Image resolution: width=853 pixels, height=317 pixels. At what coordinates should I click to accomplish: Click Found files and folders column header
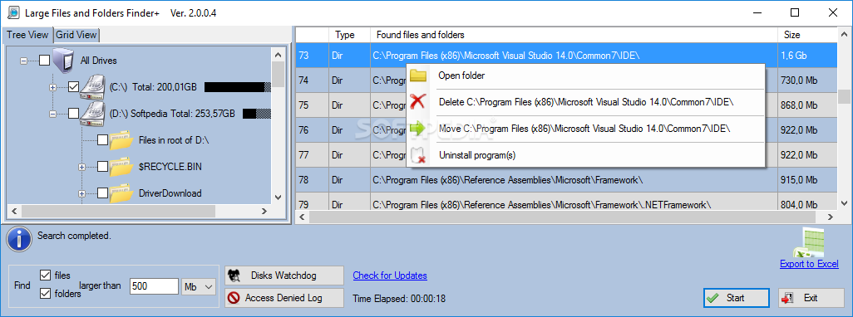(574, 35)
